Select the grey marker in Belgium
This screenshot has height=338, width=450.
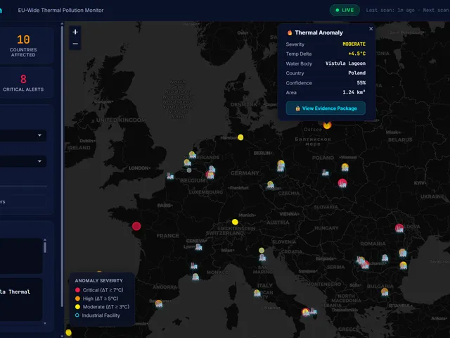tap(189, 170)
